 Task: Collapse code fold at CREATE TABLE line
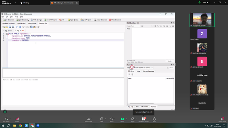7,34
